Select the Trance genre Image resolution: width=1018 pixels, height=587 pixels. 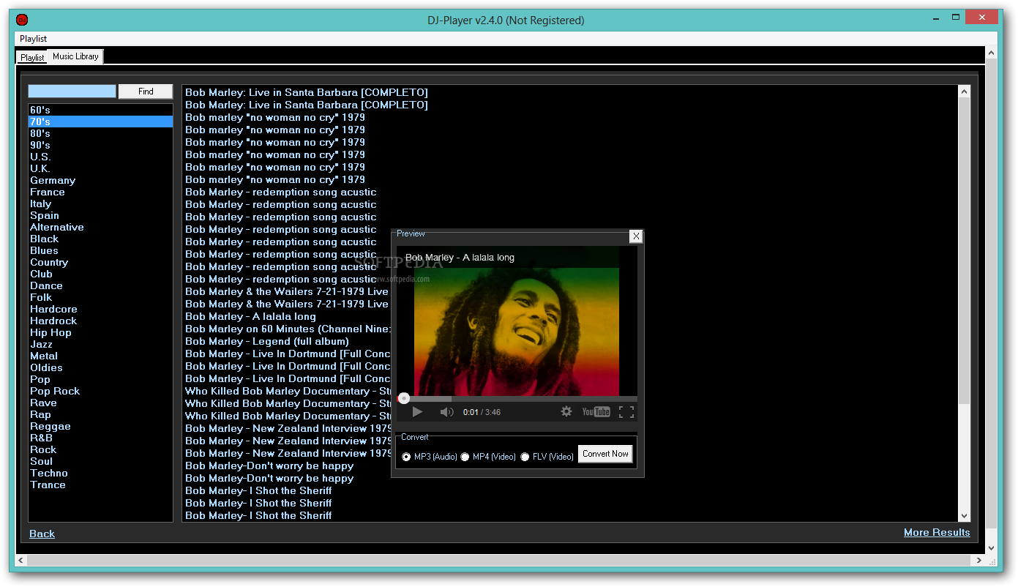(100, 485)
